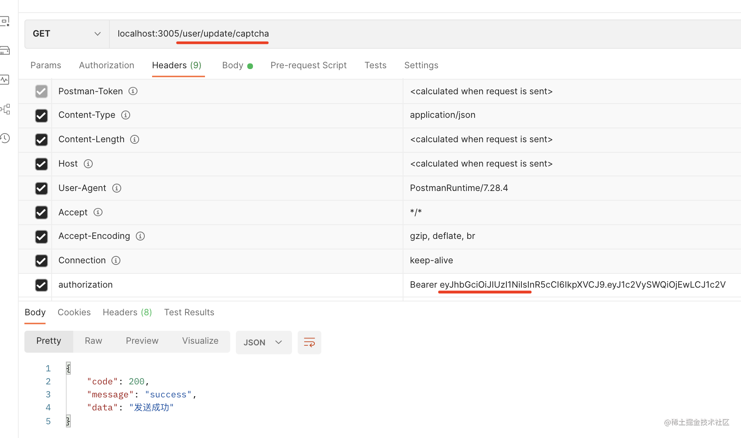Show info for User-Agent header
The height and width of the screenshot is (438, 741).
(x=117, y=188)
